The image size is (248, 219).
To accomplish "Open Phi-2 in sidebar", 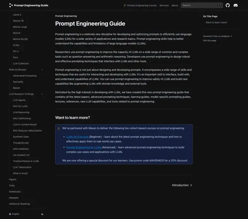I will (x=16, y=51).
